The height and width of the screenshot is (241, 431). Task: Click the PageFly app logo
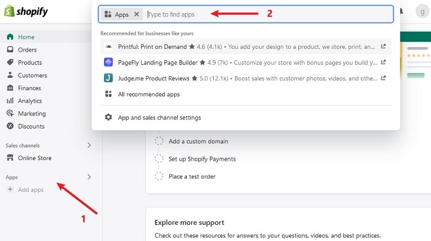click(108, 63)
